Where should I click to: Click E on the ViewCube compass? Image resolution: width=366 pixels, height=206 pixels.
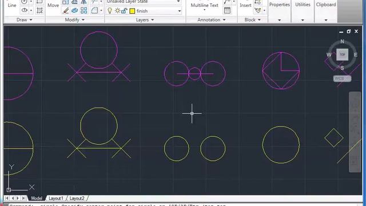point(355,55)
